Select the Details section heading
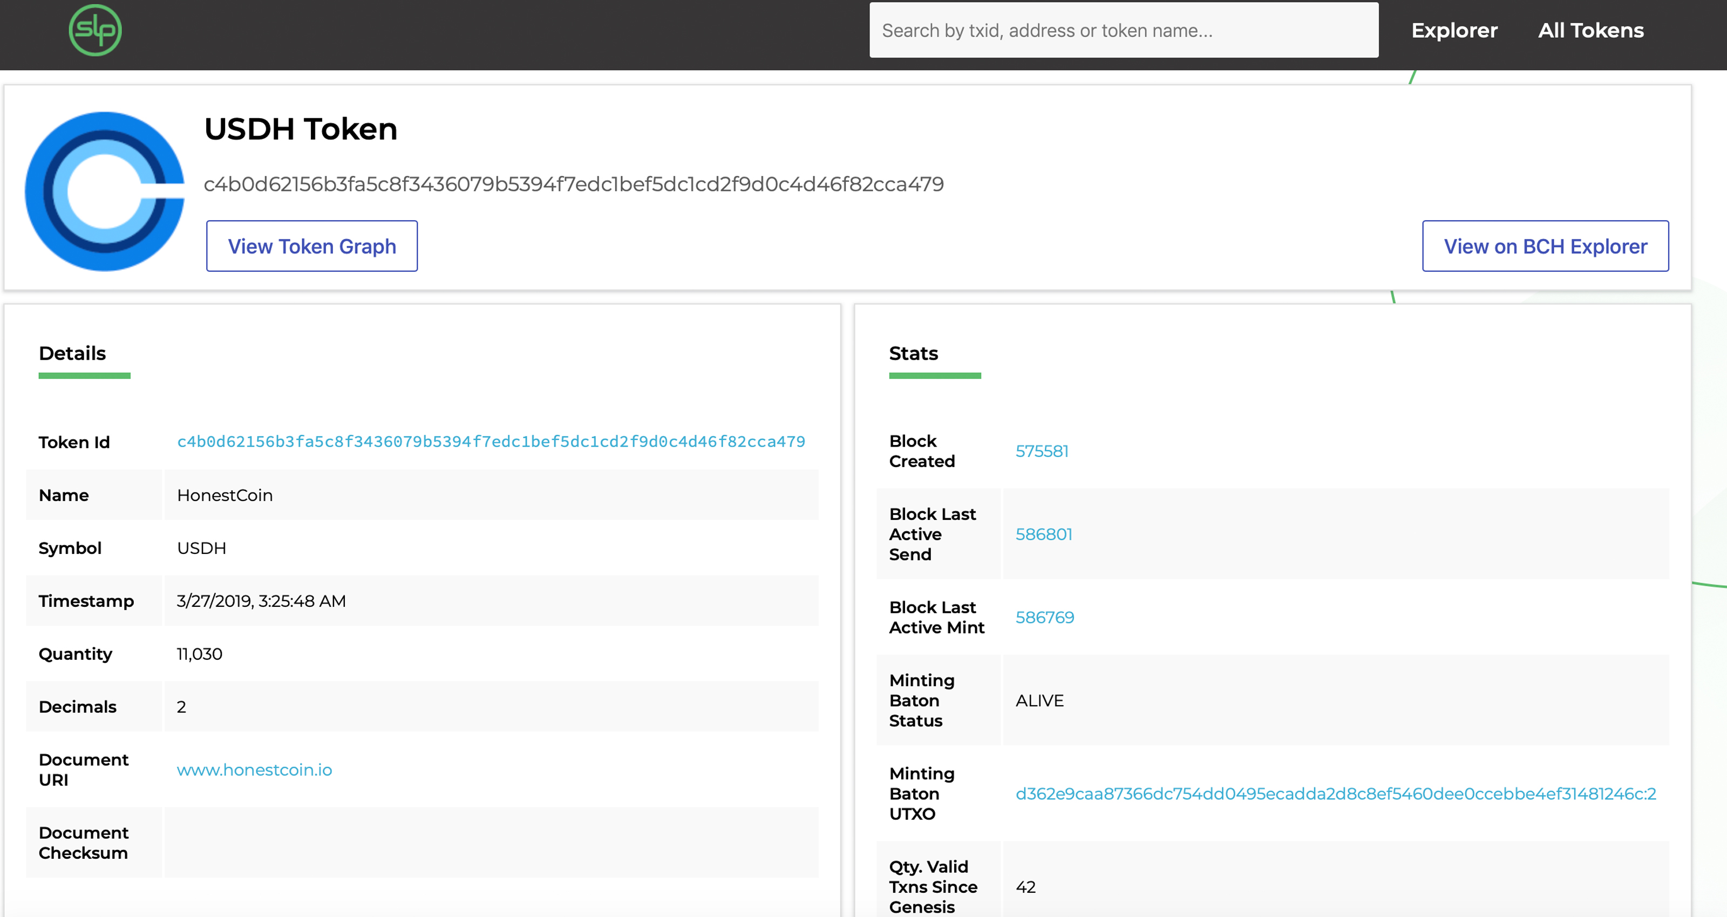 pos(72,353)
